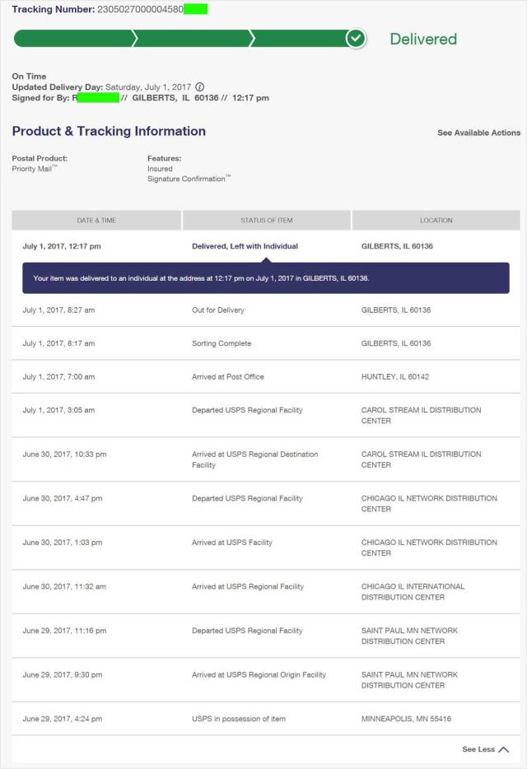
Task: Click the large green Delivered status text
Action: click(x=422, y=39)
